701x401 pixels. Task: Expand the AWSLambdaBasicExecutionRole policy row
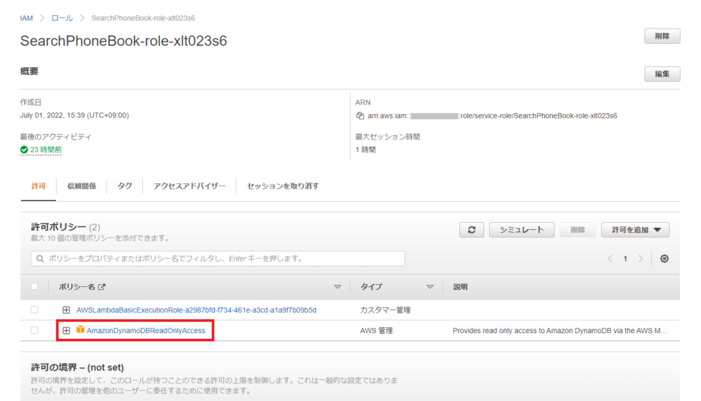pos(66,310)
